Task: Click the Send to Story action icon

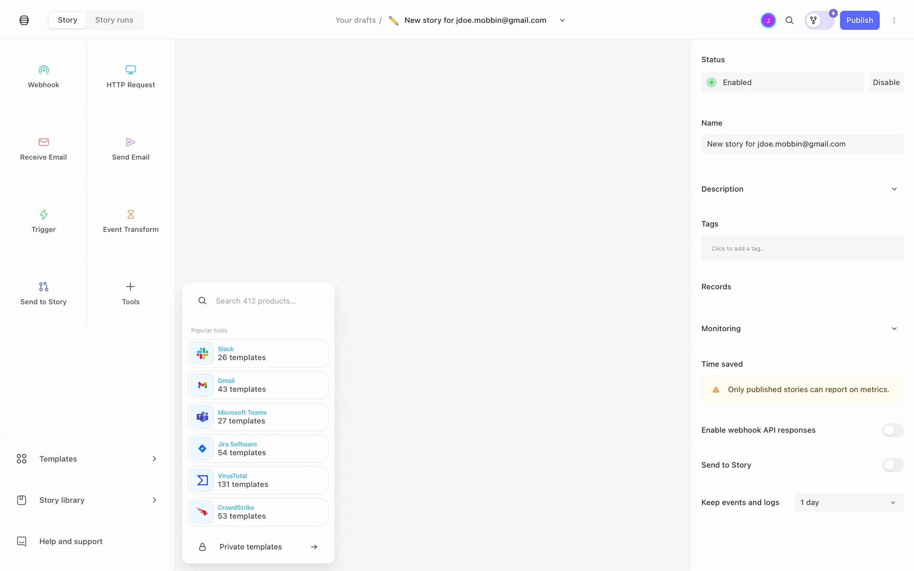Action: pyautogui.click(x=43, y=287)
